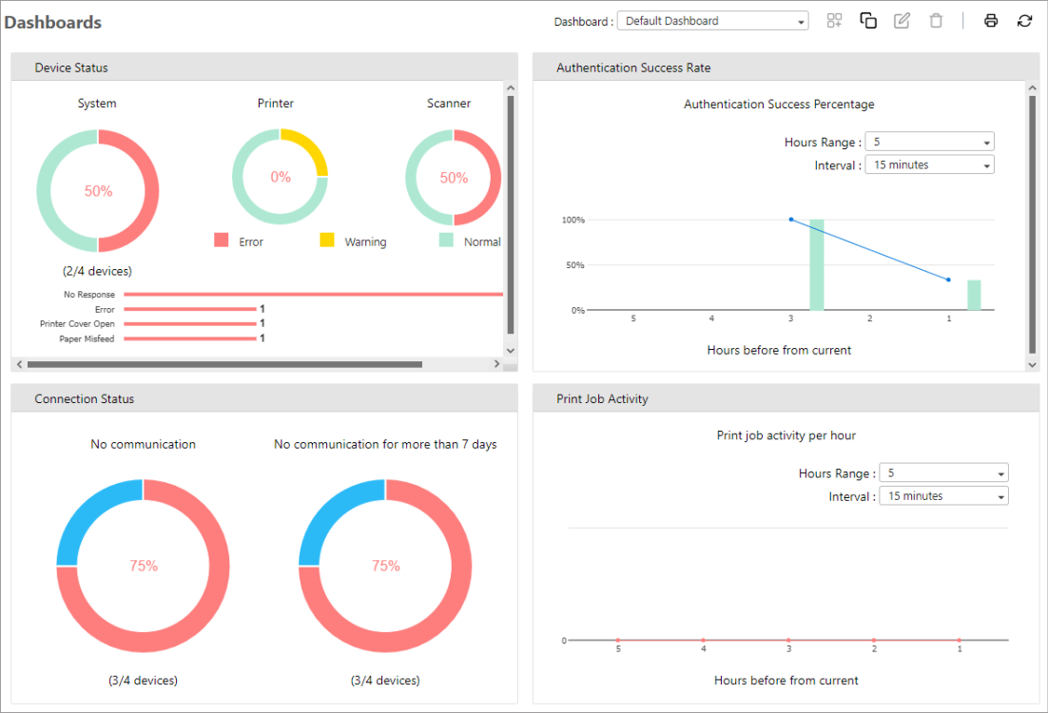Click the refresh dashboard icon
The height and width of the screenshot is (713, 1048).
click(x=1024, y=21)
